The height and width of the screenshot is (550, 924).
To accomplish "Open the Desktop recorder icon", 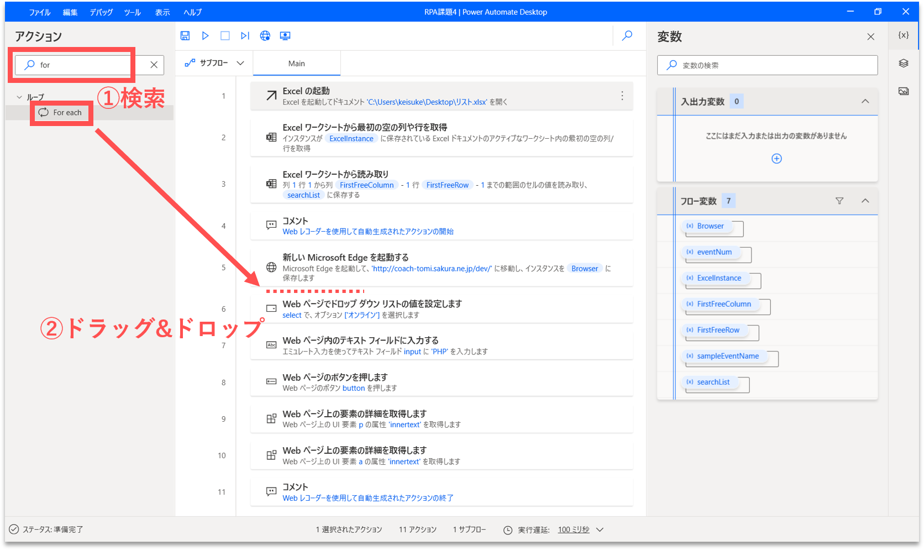I will click(285, 36).
